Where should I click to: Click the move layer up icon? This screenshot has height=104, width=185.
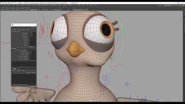click(27, 73)
